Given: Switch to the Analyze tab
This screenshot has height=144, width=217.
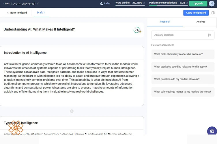Looking at the screenshot, I should (201, 22).
